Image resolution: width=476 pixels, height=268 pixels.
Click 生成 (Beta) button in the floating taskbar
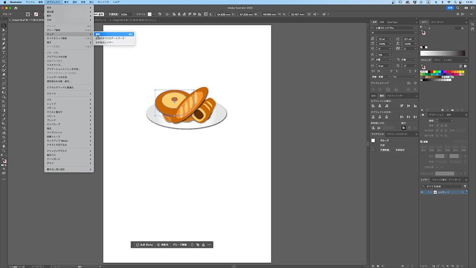[x=144, y=245]
